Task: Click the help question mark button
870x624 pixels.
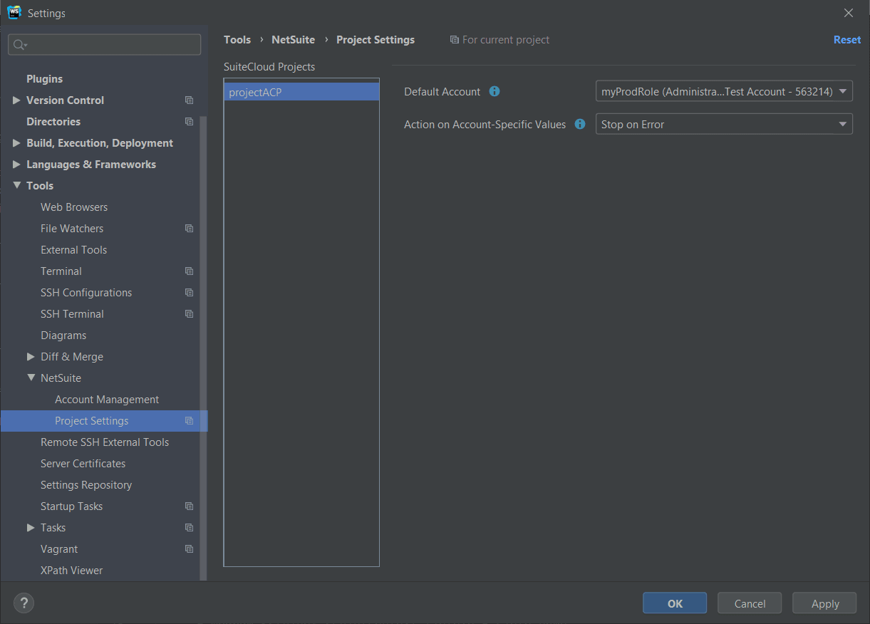Action: [24, 603]
